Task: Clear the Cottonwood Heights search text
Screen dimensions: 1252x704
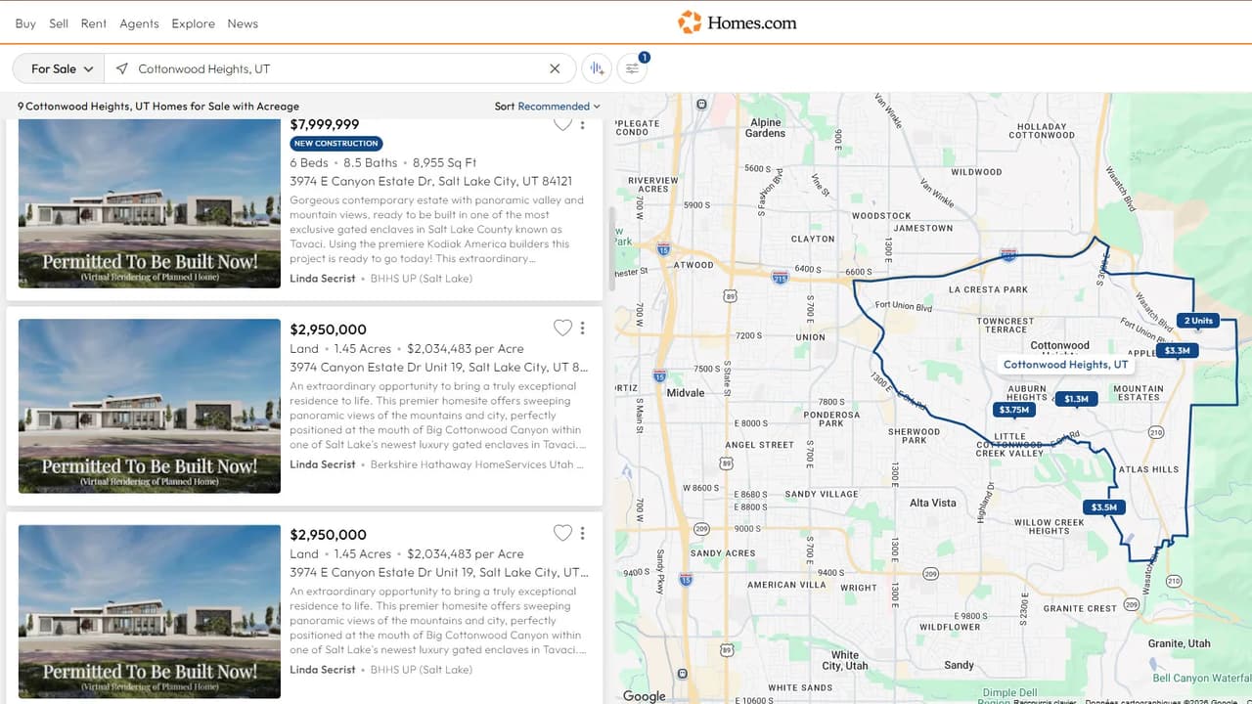Action: tap(555, 68)
